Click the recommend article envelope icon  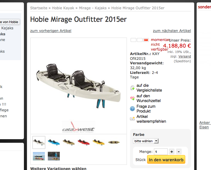click(x=132, y=119)
